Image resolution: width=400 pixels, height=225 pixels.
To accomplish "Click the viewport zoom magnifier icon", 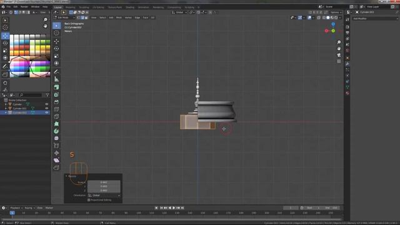I will pyautogui.click(x=339, y=42).
